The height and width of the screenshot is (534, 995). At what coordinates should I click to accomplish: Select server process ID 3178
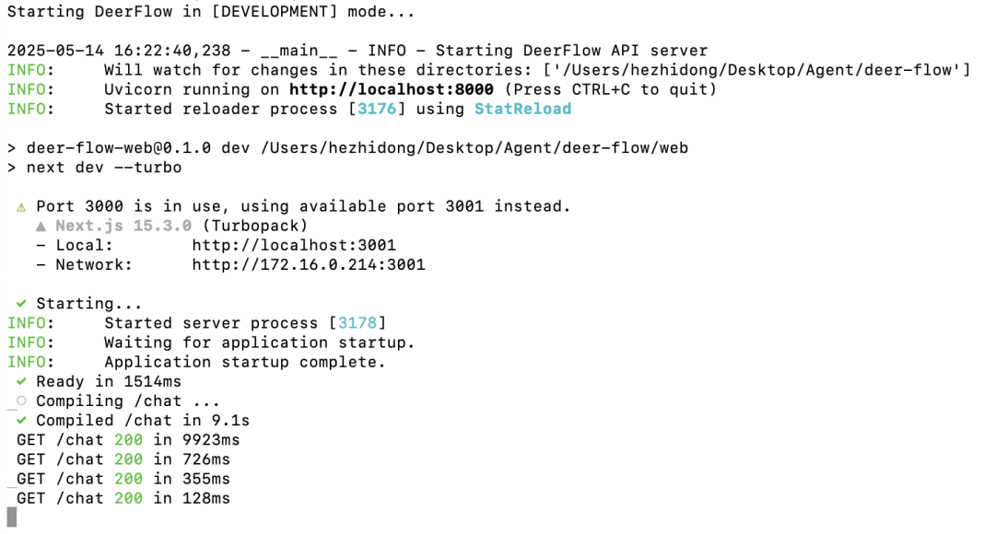coord(357,323)
